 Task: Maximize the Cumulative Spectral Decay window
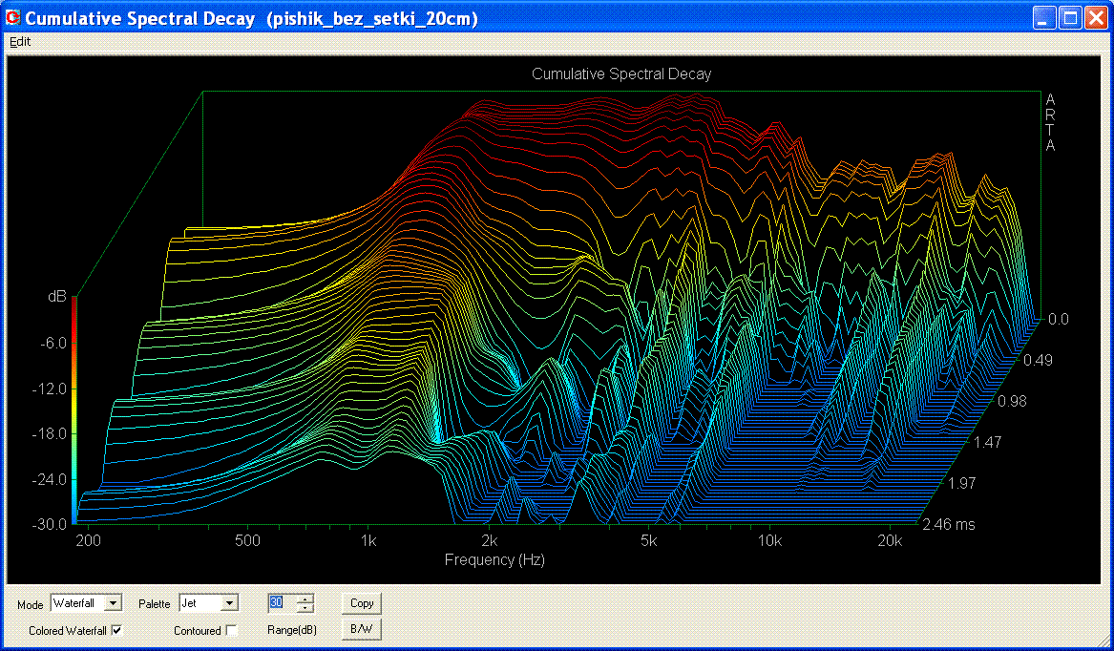1070,18
